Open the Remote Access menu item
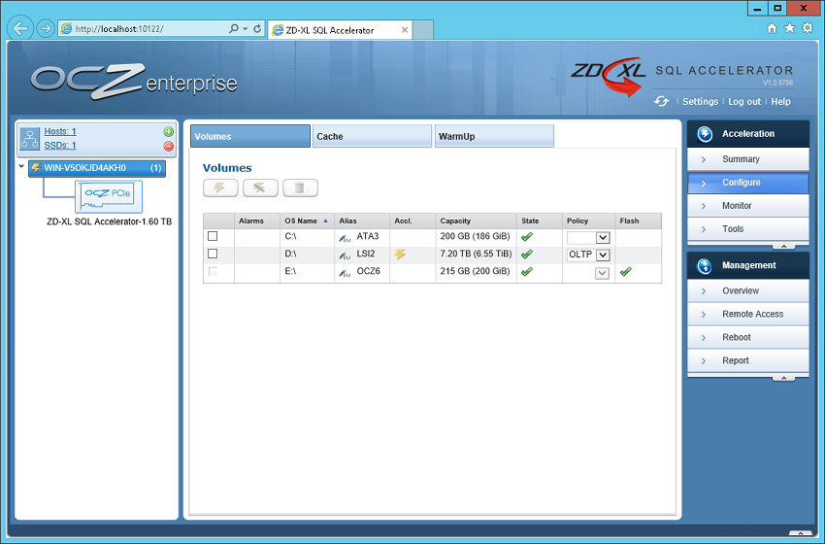This screenshot has height=544, width=825. pos(747,314)
